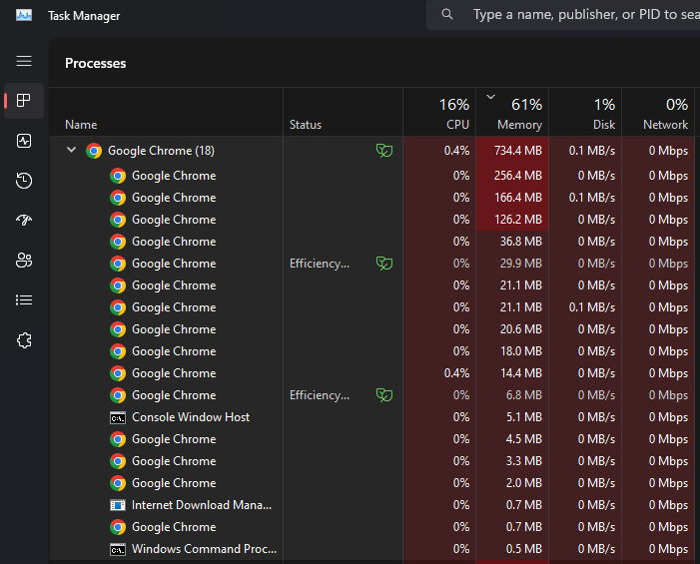Open the Services sidebar page
700x564 pixels.
pyautogui.click(x=24, y=340)
